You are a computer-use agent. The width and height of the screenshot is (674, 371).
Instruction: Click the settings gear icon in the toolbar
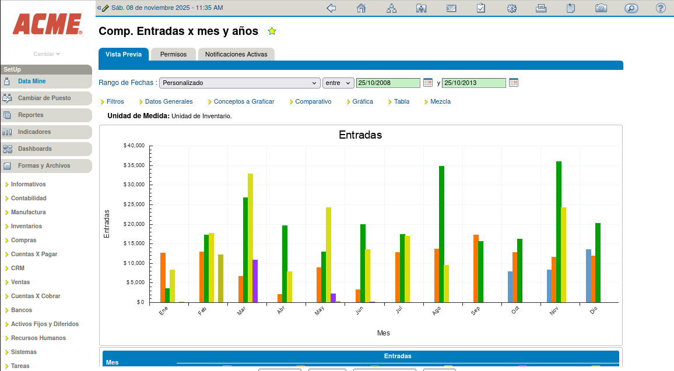511,8
